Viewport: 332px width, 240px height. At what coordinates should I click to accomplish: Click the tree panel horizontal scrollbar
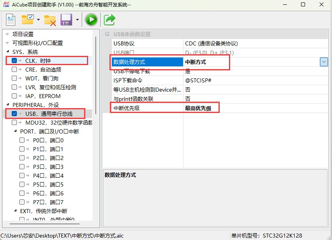[44, 224]
